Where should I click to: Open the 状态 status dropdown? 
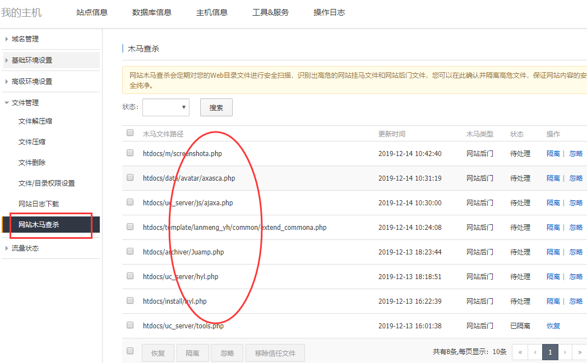click(165, 107)
